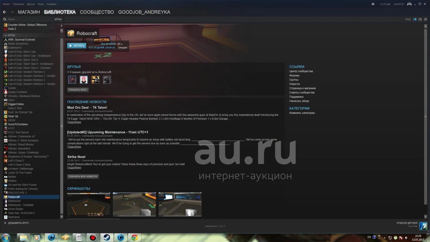430x242 pixels.
Task: Open the Центр сообщества link
Action: [301, 71]
